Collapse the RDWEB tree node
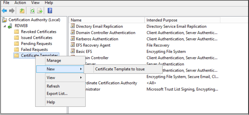The image size is (249, 115). pyautogui.click(x=4, y=26)
